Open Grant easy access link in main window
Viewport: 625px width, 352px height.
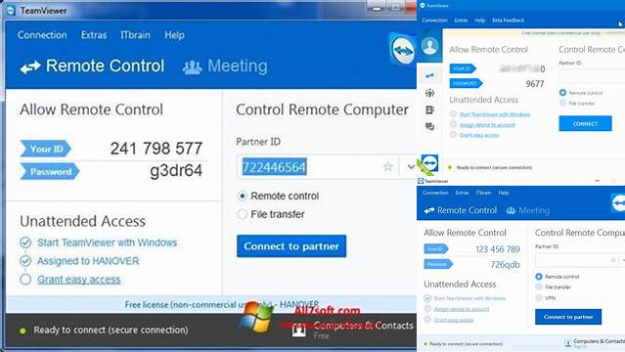79,280
